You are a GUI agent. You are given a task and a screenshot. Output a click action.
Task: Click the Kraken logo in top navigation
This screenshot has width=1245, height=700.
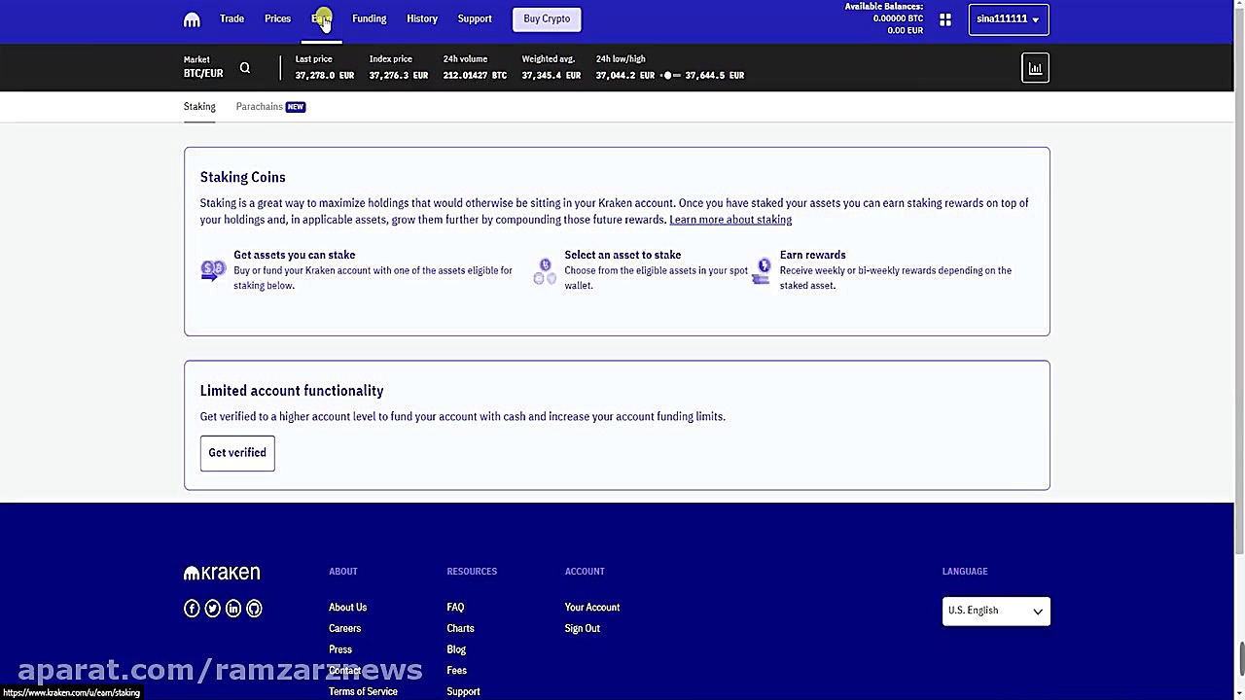(192, 19)
